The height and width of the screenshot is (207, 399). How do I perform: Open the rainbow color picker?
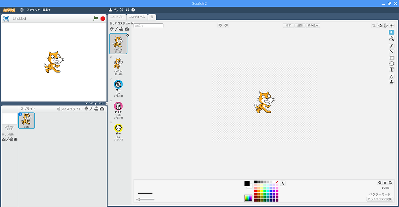point(248,198)
